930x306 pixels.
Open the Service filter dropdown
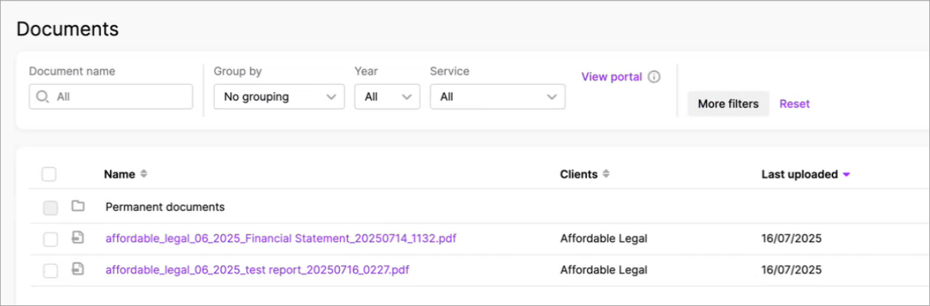(497, 96)
